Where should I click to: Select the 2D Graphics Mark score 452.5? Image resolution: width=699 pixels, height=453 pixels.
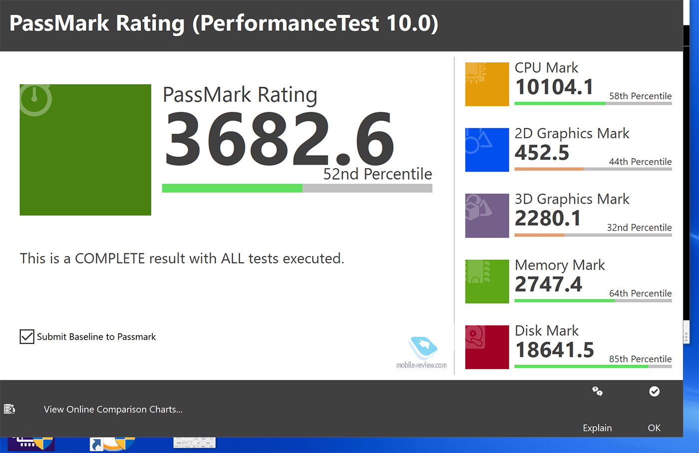click(x=542, y=153)
